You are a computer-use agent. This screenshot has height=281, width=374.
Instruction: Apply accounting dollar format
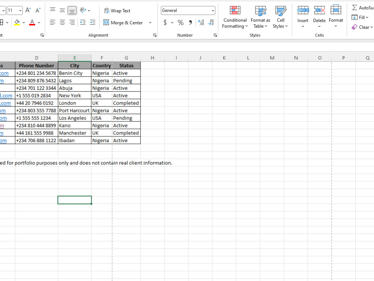[x=165, y=23]
